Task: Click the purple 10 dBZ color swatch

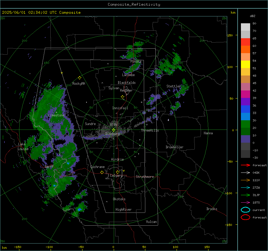Action: point(245,139)
